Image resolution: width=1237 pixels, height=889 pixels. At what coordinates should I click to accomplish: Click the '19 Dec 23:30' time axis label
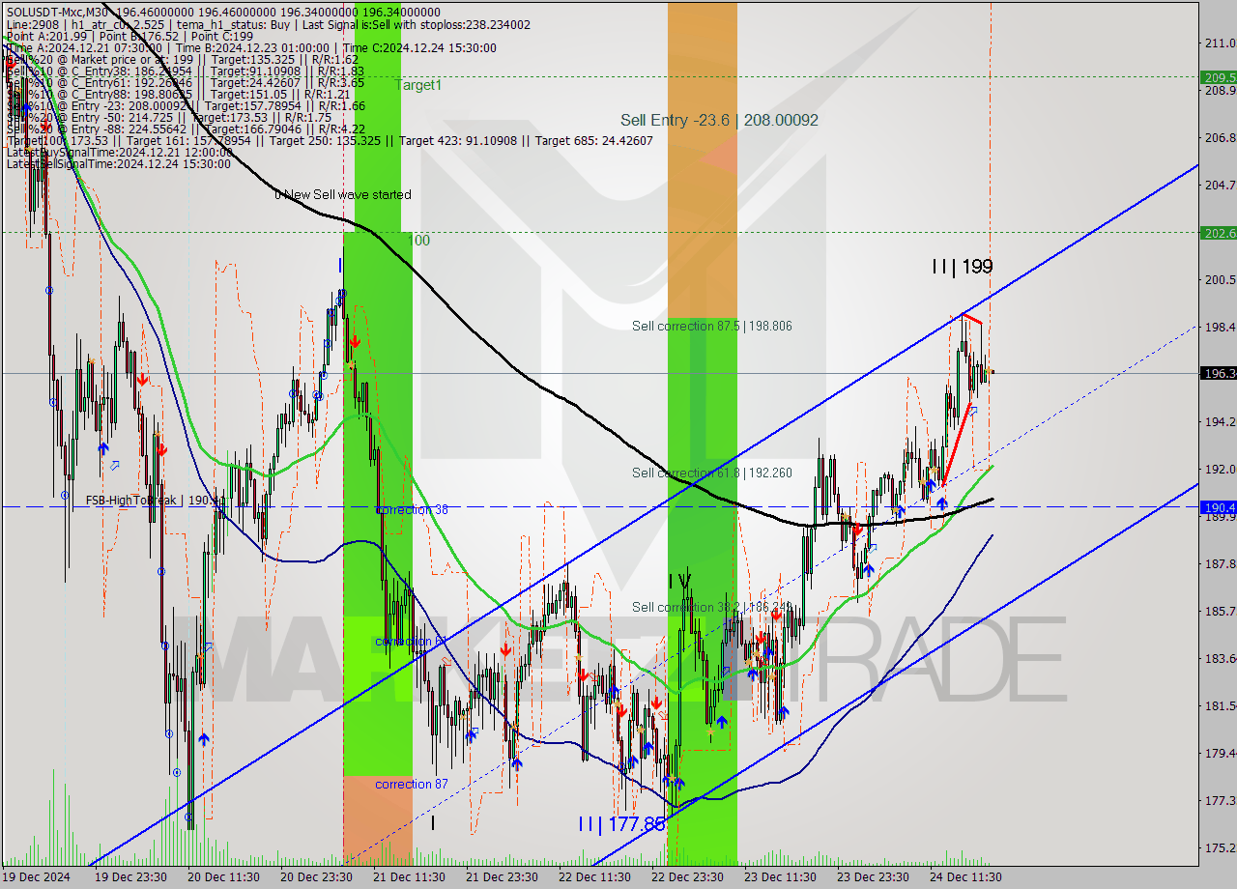coord(132,877)
